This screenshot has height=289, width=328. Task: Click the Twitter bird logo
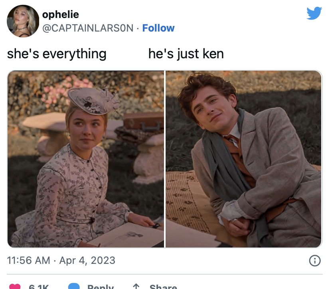[x=314, y=14]
